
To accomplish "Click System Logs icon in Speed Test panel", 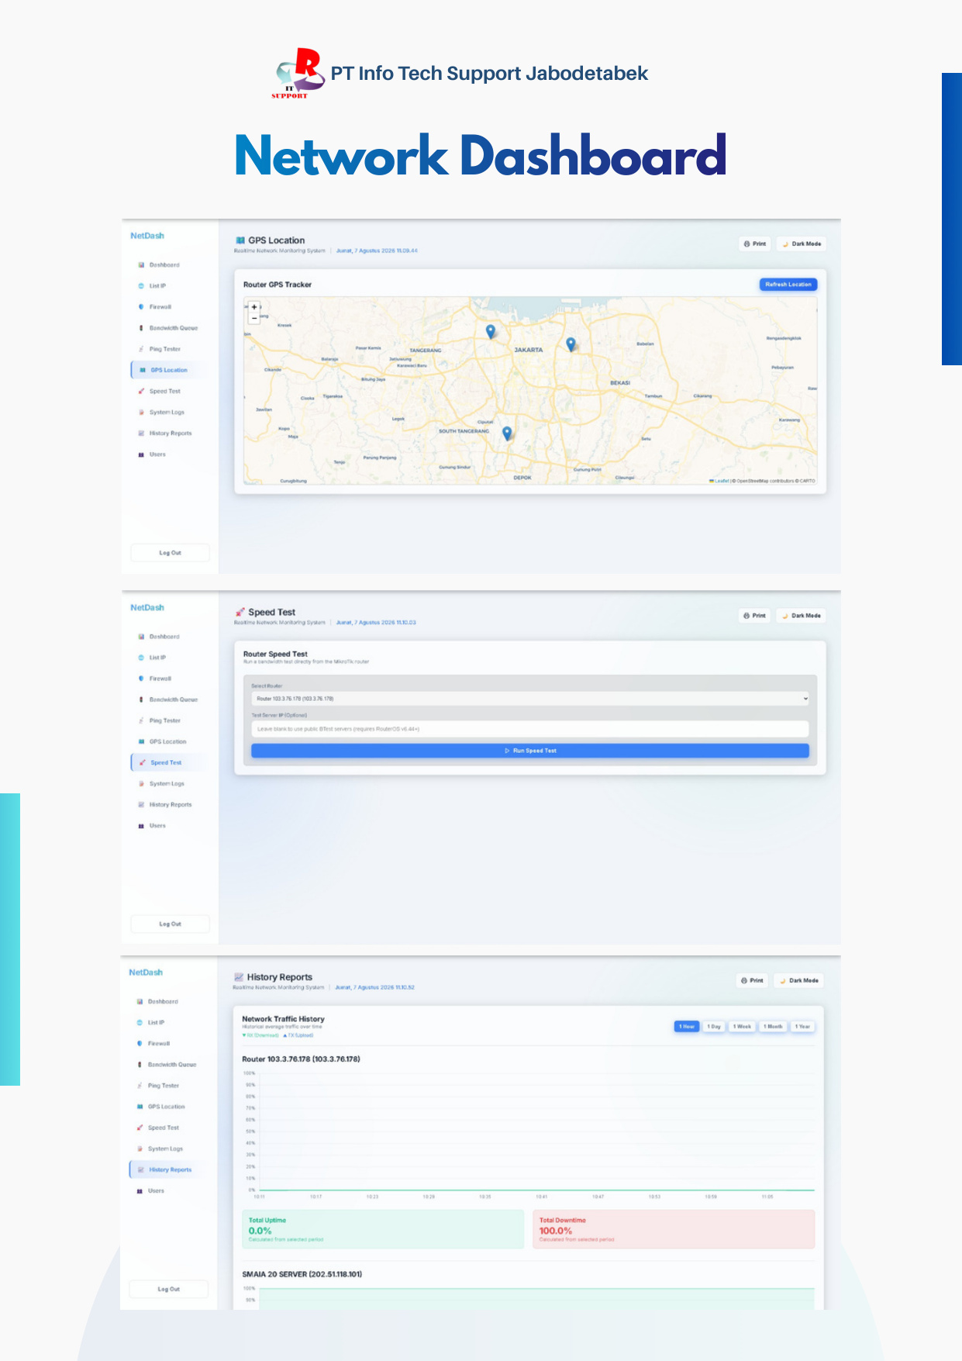I will [x=141, y=784].
